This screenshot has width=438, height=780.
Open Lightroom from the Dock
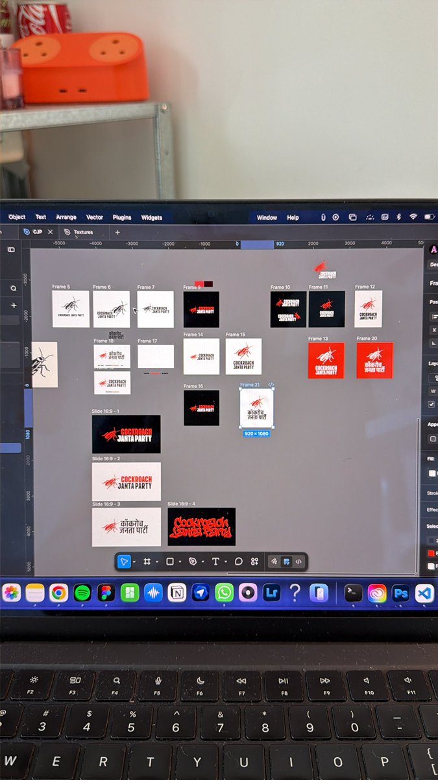271,592
